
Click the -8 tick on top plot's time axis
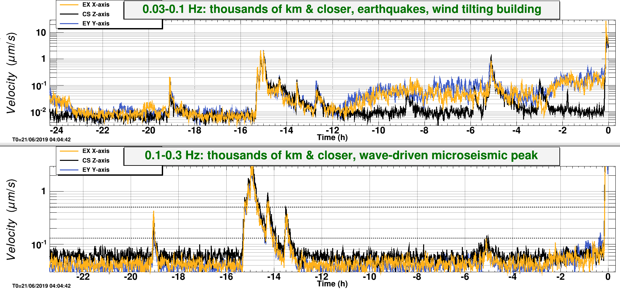424,130
